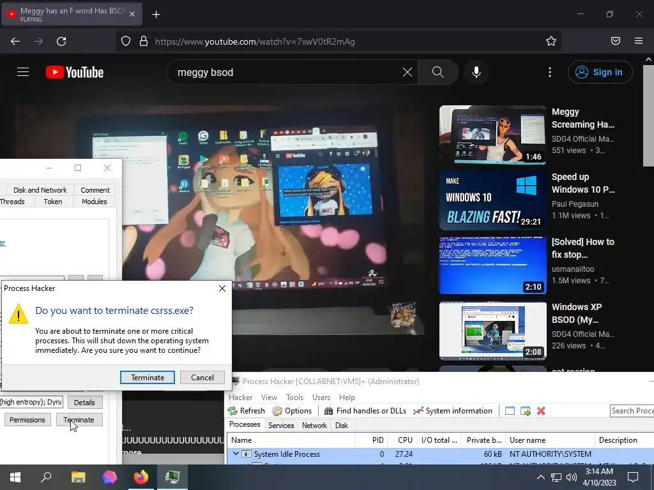Click the Firefox taskbar icon
This screenshot has height=490, width=654.
[141, 477]
